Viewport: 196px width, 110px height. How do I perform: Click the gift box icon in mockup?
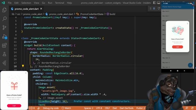pos(14,86)
